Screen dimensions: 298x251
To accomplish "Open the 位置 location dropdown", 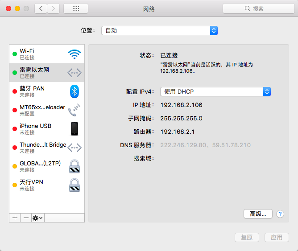I will point(159,30).
